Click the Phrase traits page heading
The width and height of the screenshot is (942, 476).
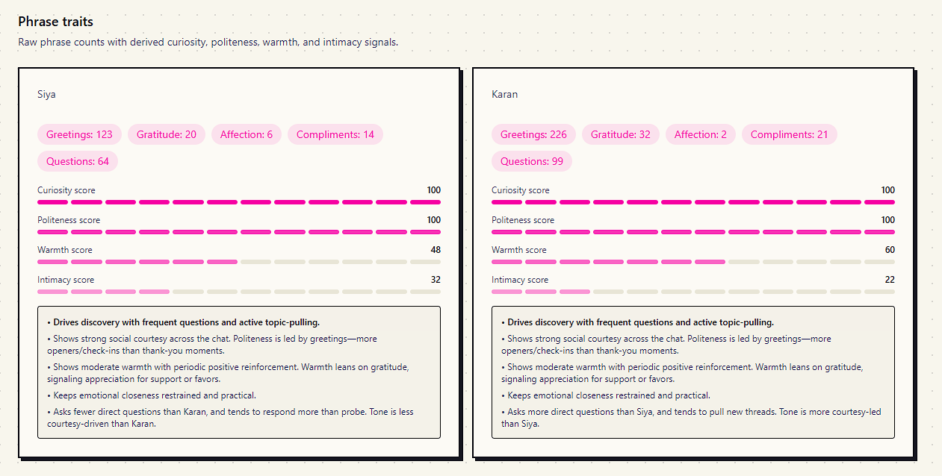click(55, 22)
